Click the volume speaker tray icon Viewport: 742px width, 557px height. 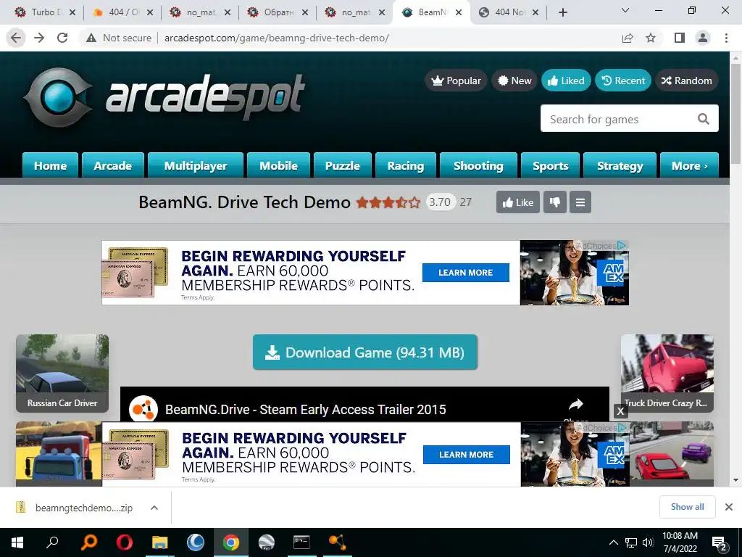(648, 542)
